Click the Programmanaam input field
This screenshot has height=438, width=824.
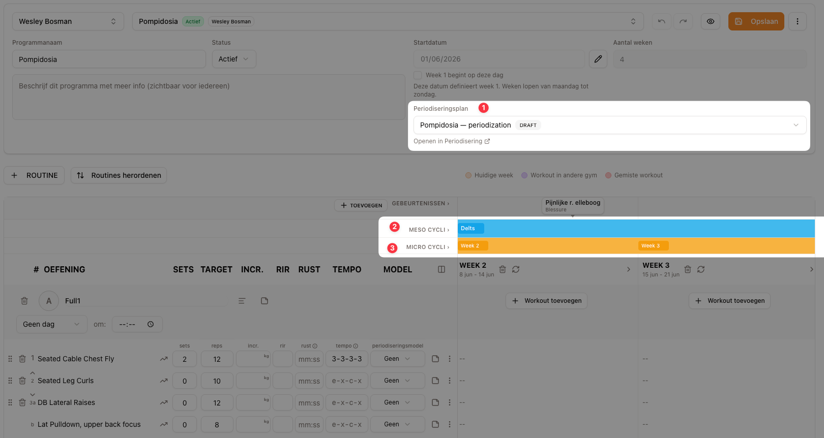pyautogui.click(x=109, y=59)
